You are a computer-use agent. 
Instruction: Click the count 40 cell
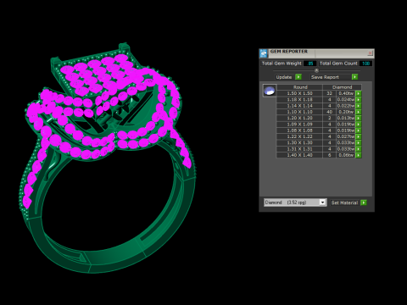(x=329, y=112)
